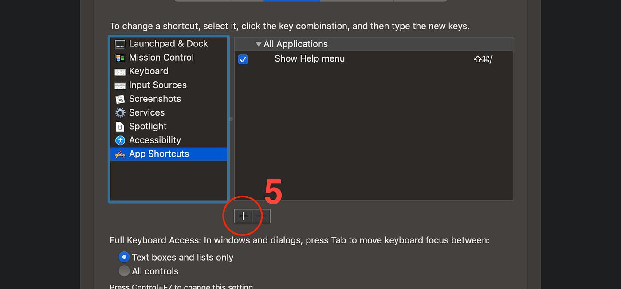Select the Services gear icon

pos(120,113)
